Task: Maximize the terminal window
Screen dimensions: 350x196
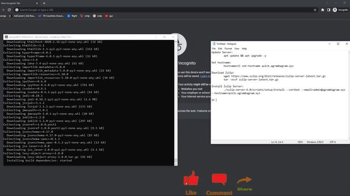Action: tap(164, 37)
